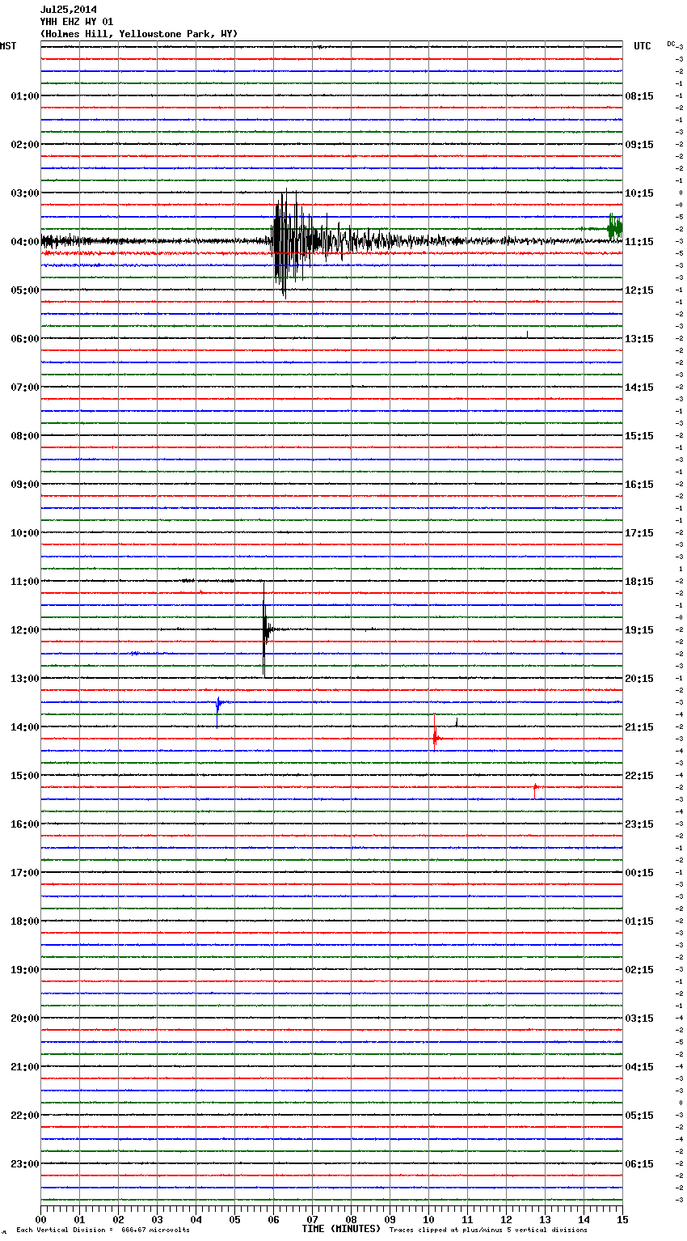Image resolution: width=687 pixels, height=1241 pixels.
Task: Click minute 15 on the time axis
Action: coord(622,1219)
